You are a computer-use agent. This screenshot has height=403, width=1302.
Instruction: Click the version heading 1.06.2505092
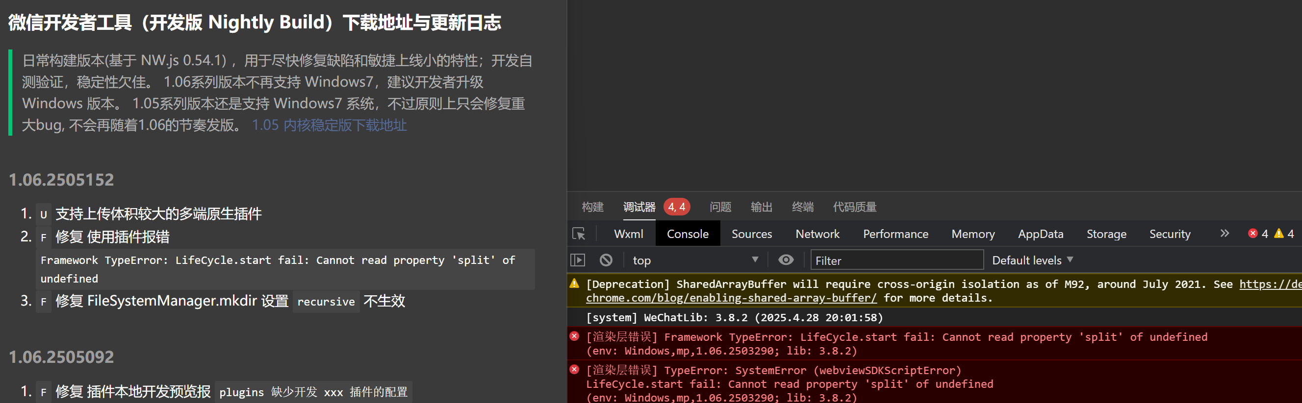tap(62, 357)
